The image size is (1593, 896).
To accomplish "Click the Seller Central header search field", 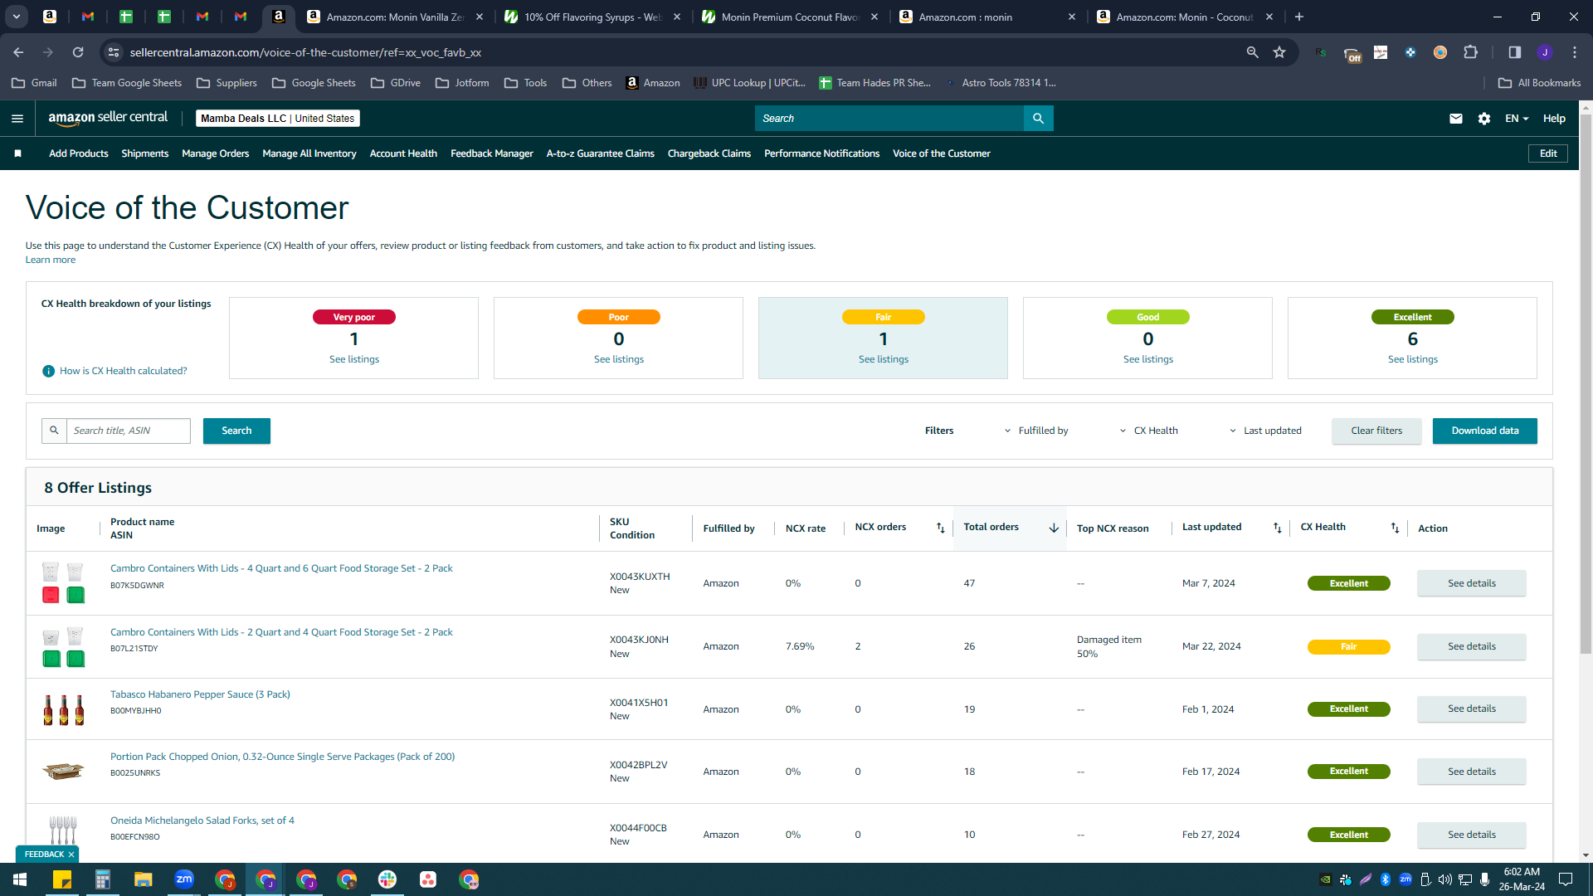I will (x=889, y=119).
